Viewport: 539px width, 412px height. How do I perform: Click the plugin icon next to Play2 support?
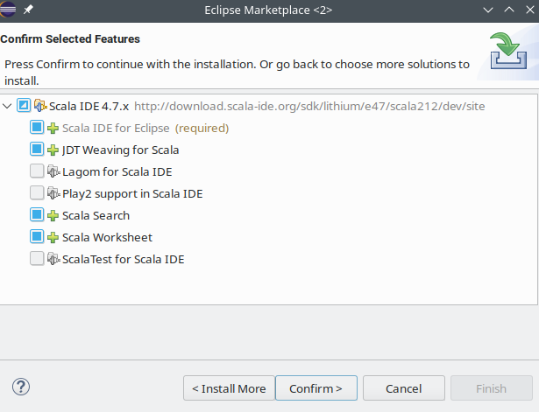pos(53,193)
